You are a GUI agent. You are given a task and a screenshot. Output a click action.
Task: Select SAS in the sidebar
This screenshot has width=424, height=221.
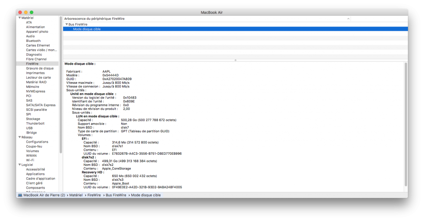click(x=29, y=101)
